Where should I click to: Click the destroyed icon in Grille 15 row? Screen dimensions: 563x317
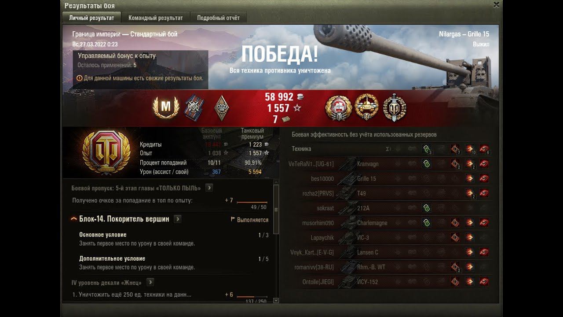[484, 179]
